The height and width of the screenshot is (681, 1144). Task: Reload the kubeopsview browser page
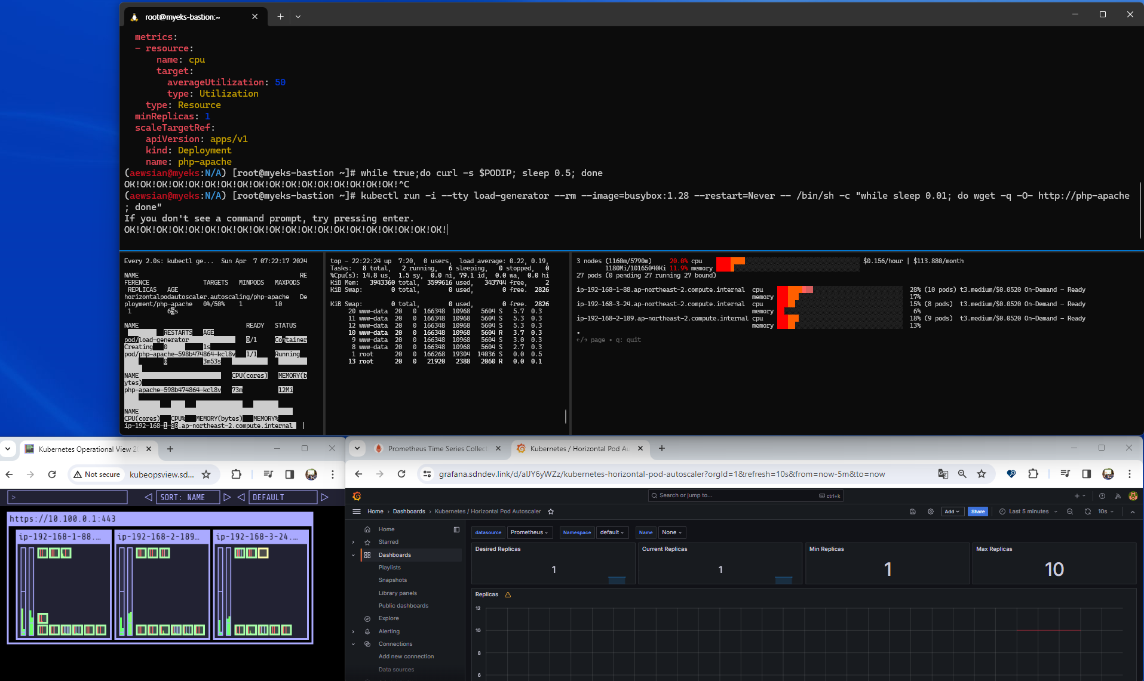tap(52, 474)
